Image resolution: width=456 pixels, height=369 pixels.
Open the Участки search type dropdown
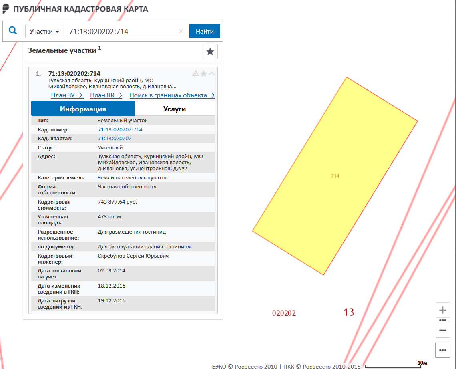[x=44, y=32]
